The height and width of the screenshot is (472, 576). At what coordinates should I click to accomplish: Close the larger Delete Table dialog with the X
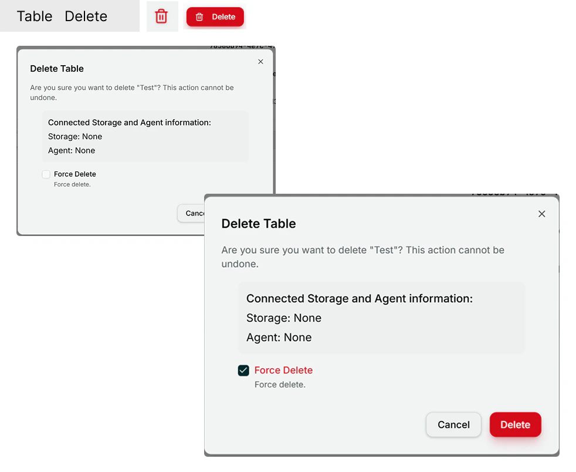coord(541,214)
